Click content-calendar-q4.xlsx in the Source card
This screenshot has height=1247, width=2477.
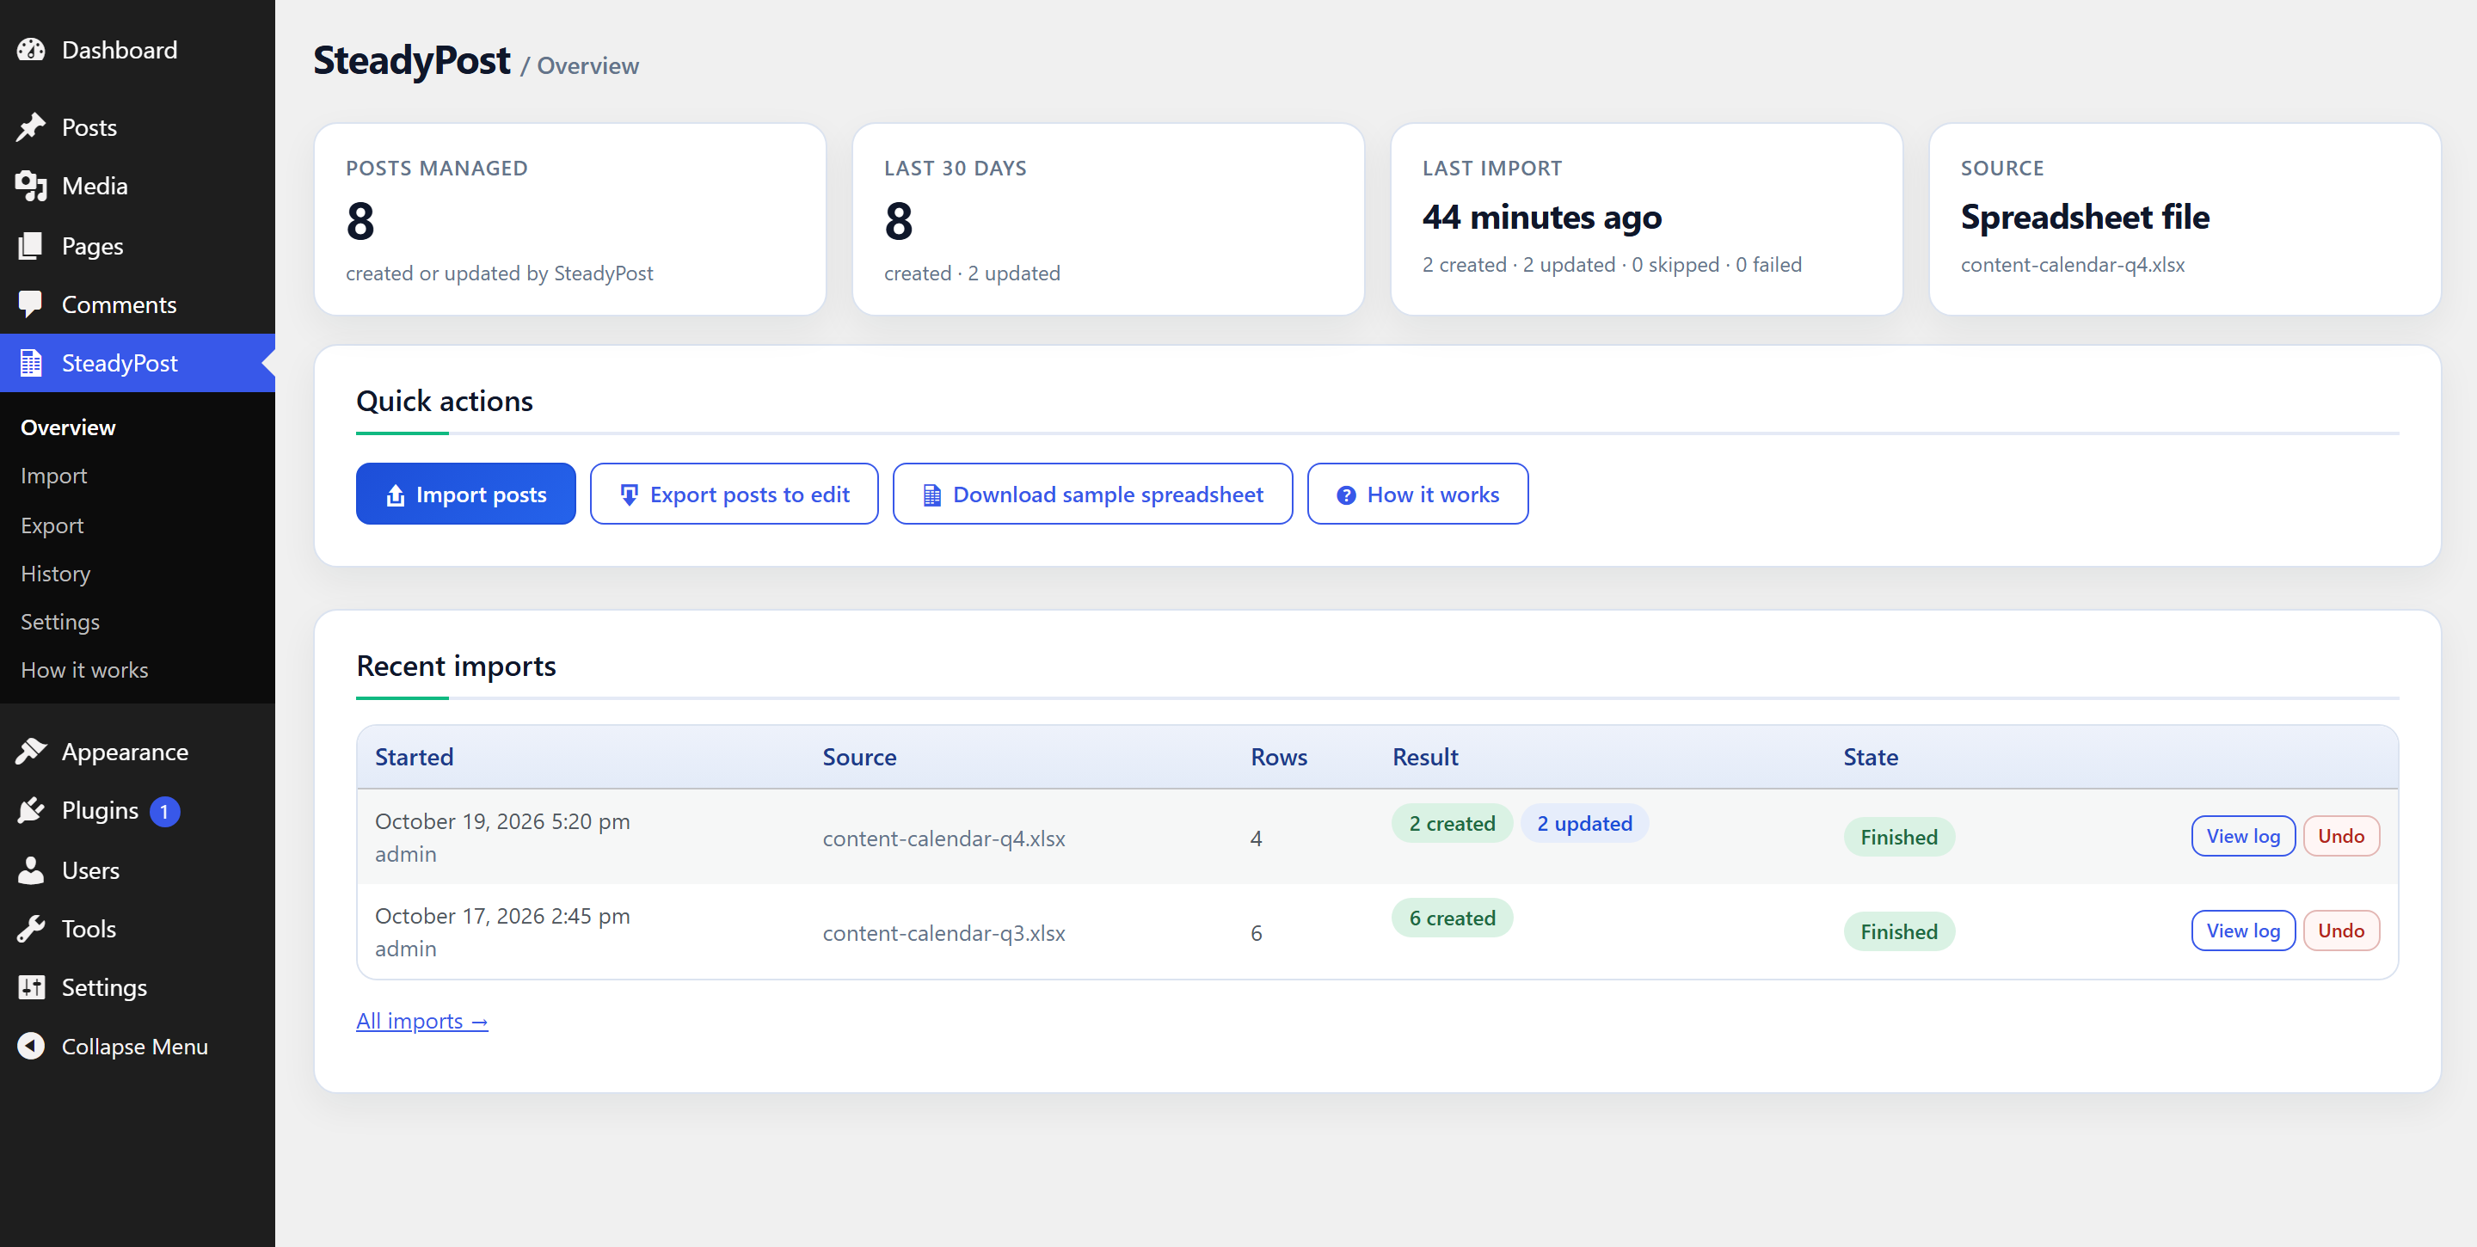(x=2072, y=266)
